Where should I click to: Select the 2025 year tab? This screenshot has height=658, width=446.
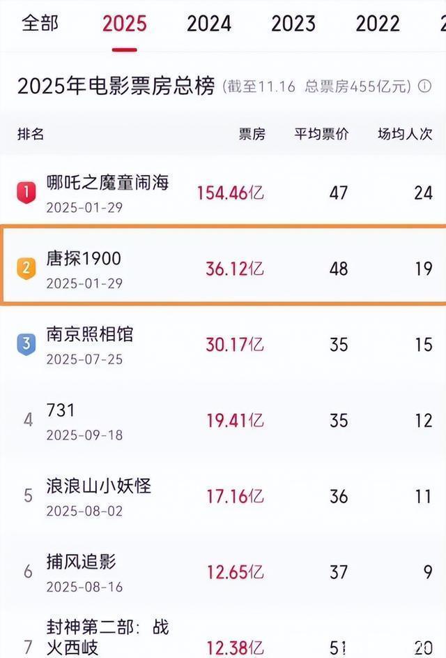(x=125, y=24)
